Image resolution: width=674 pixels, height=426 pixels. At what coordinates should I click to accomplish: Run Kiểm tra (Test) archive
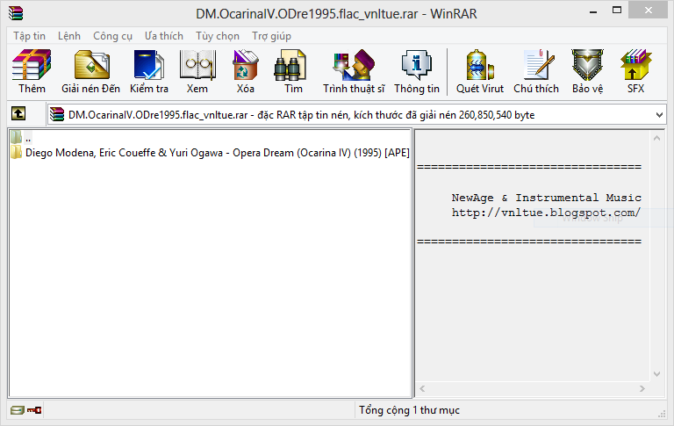[x=148, y=71]
